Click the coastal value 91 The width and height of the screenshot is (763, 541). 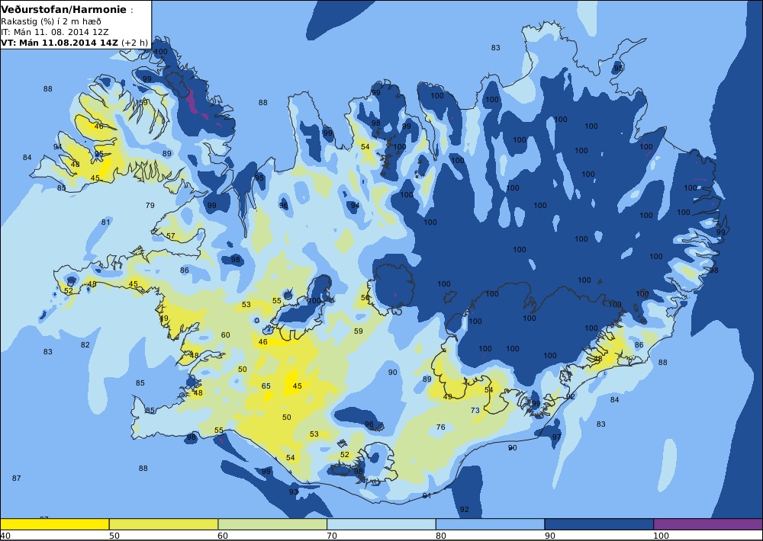(x=427, y=496)
